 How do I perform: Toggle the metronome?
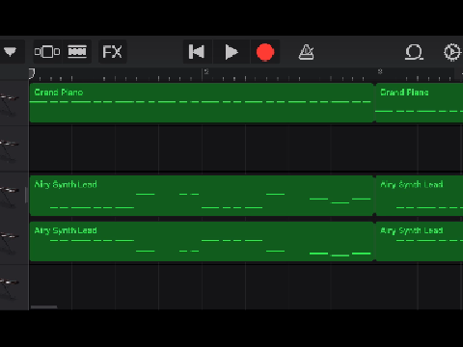click(x=306, y=52)
